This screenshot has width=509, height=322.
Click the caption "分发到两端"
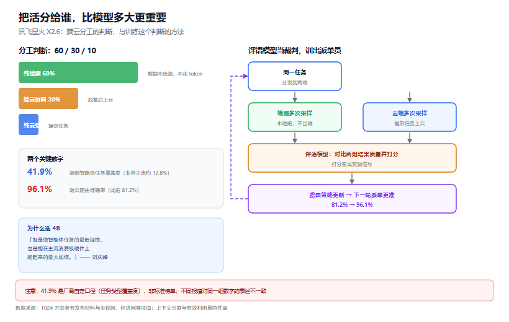295,82
